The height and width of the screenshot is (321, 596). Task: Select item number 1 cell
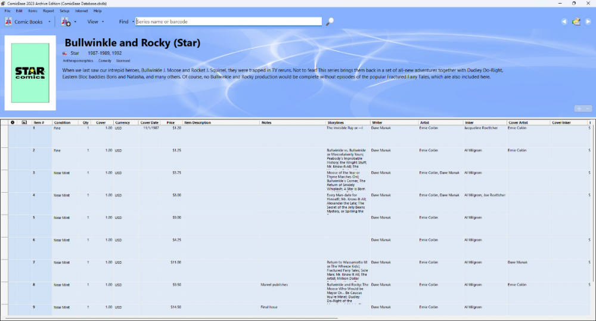pos(42,137)
